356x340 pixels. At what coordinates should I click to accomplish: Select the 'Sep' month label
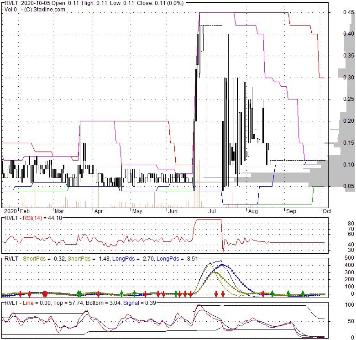[x=291, y=211]
